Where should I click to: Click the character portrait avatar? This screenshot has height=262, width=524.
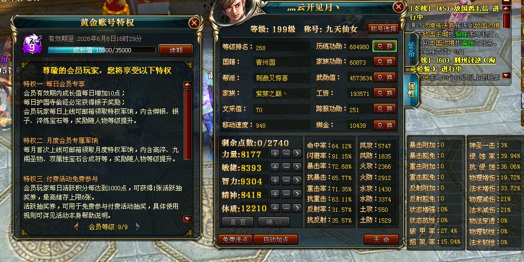click(232, 12)
